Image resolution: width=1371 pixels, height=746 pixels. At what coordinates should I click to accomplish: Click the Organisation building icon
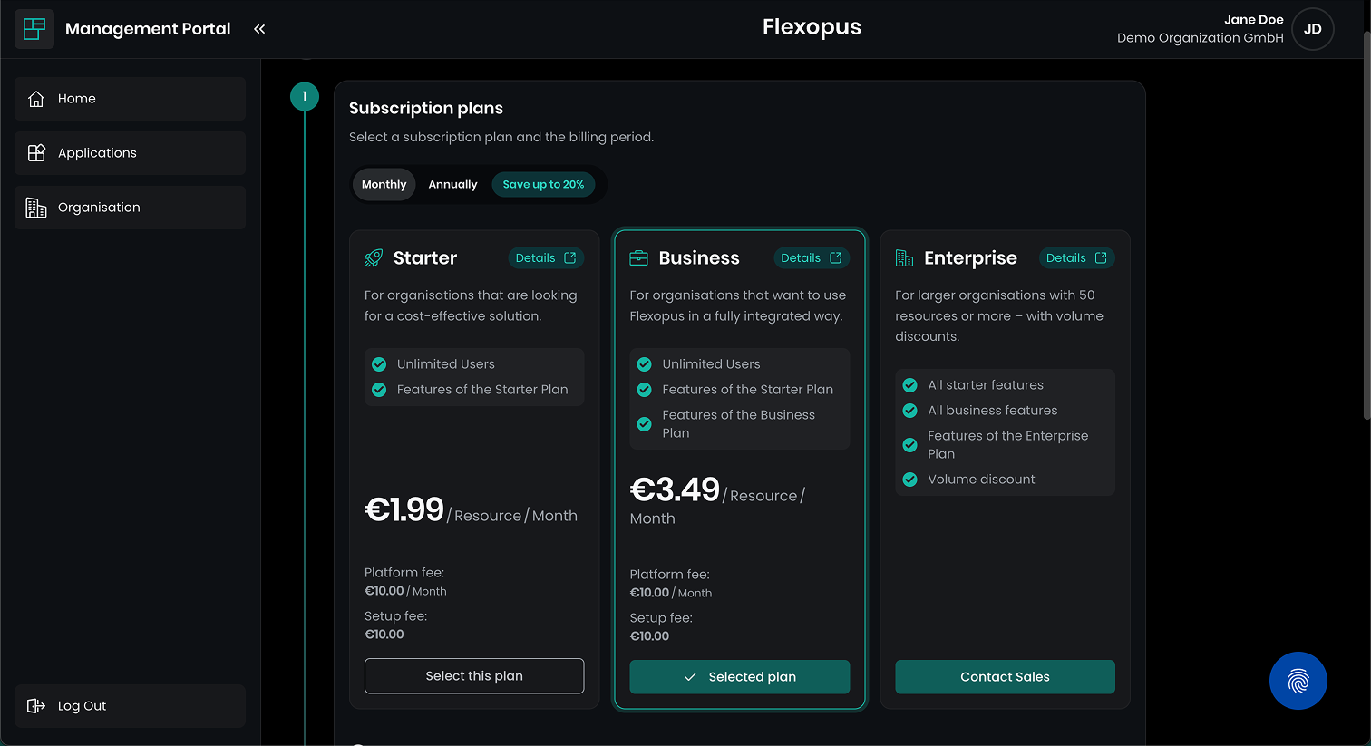36,208
